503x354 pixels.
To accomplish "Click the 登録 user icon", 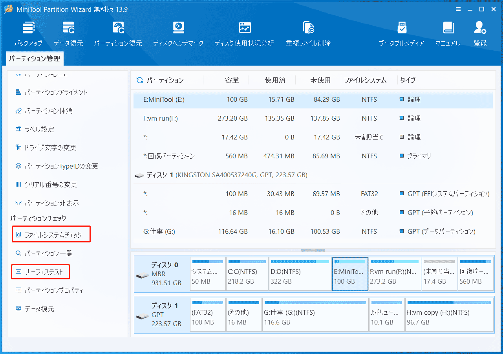I will (480, 28).
